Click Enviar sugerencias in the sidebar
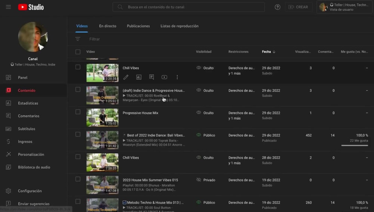Viewport: 374px width, 212px height. [x=33, y=204]
